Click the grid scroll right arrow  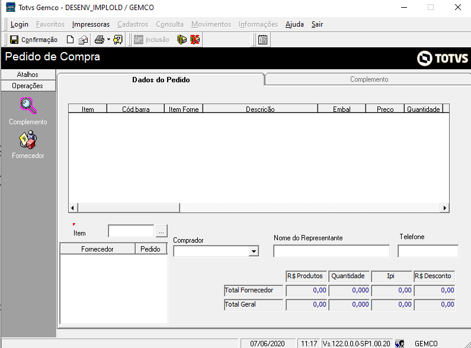click(444, 208)
